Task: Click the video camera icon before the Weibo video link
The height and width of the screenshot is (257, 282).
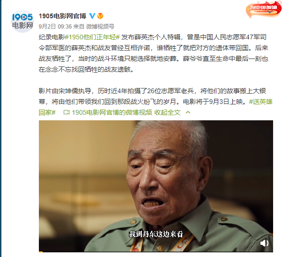Action: pos(67,112)
